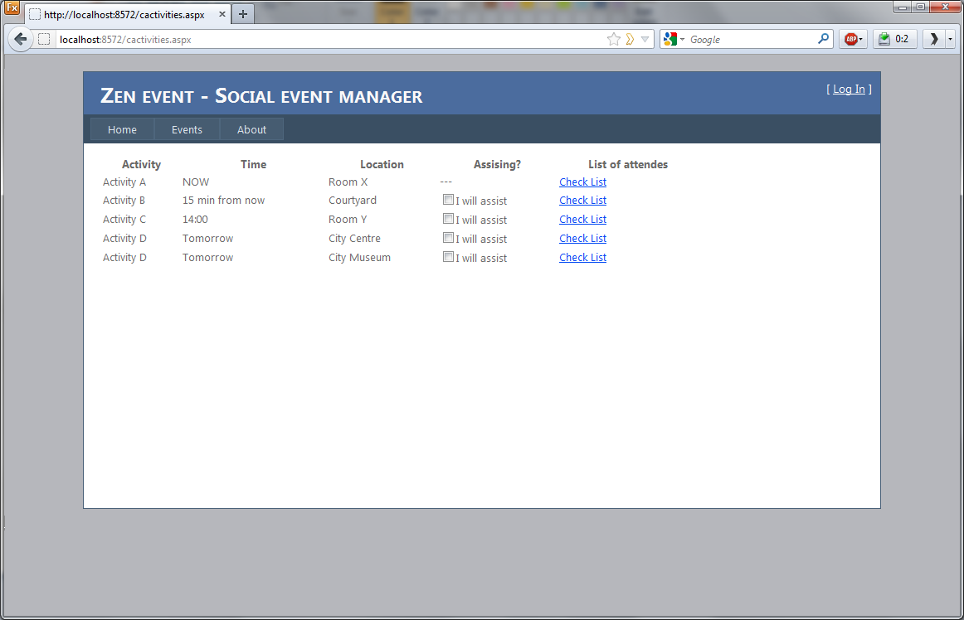The width and height of the screenshot is (964, 620).
Task: Click the 'Courtyard' location cell
Action: [353, 201]
